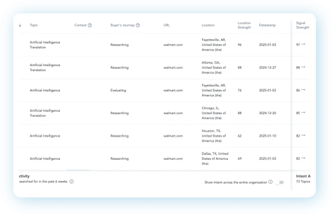This screenshot has width=333, height=214.
Task: Click the Dallas, TX location cell
Action: (x=215, y=158)
